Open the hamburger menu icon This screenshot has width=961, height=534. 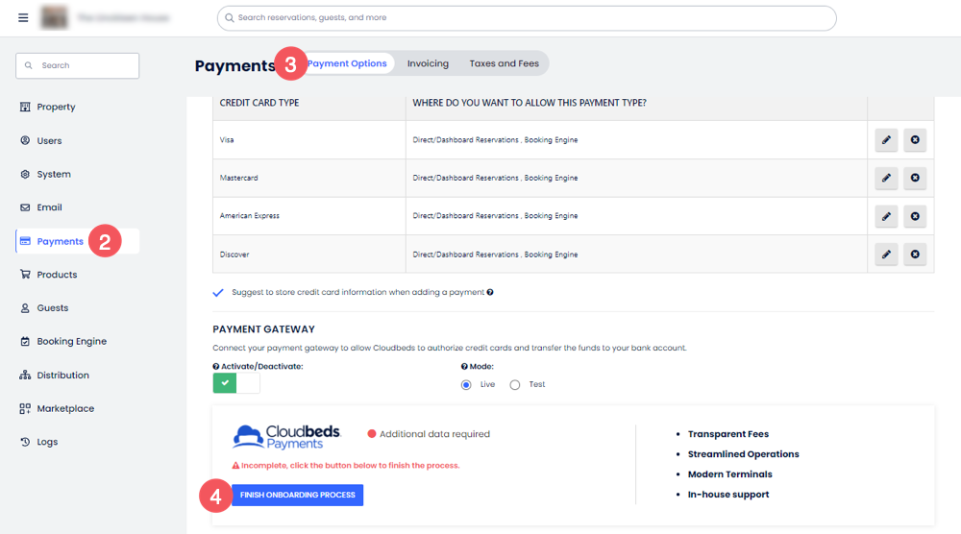tap(23, 17)
